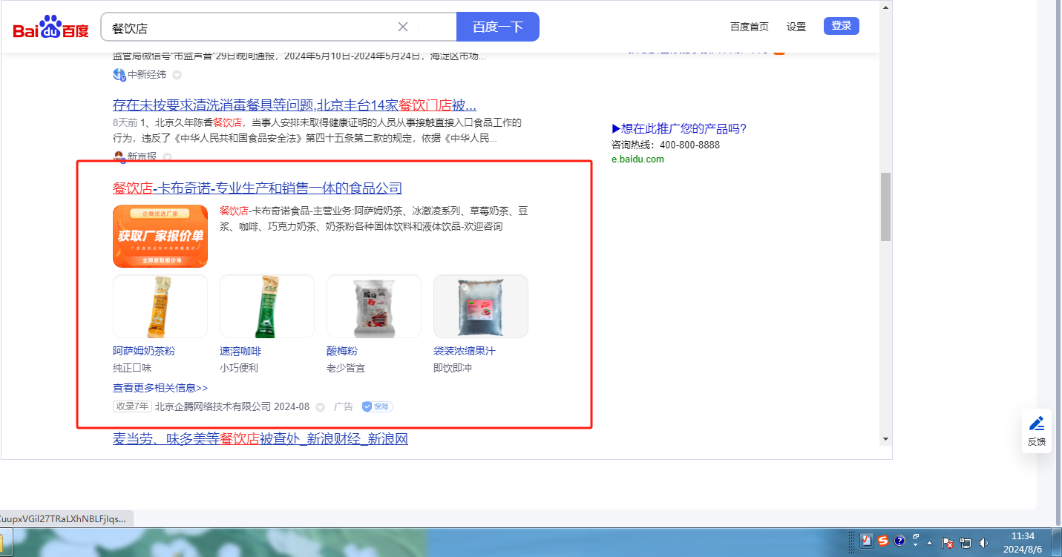Screen dimensions: 1062x557
Task: Click the 阿萨姆奶茶粉 product thumbnail
Action: coord(160,306)
